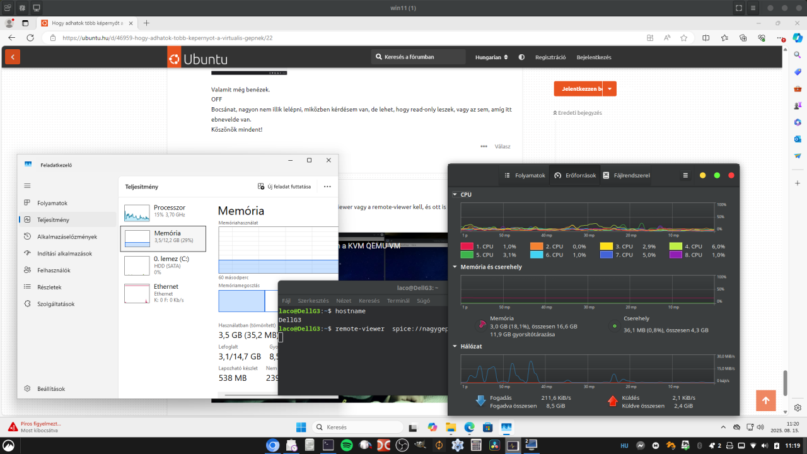Image resolution: width=807 pixels, height=454 pixels.
Task: Favorite this page with the star icon
Action: (684, 38)
